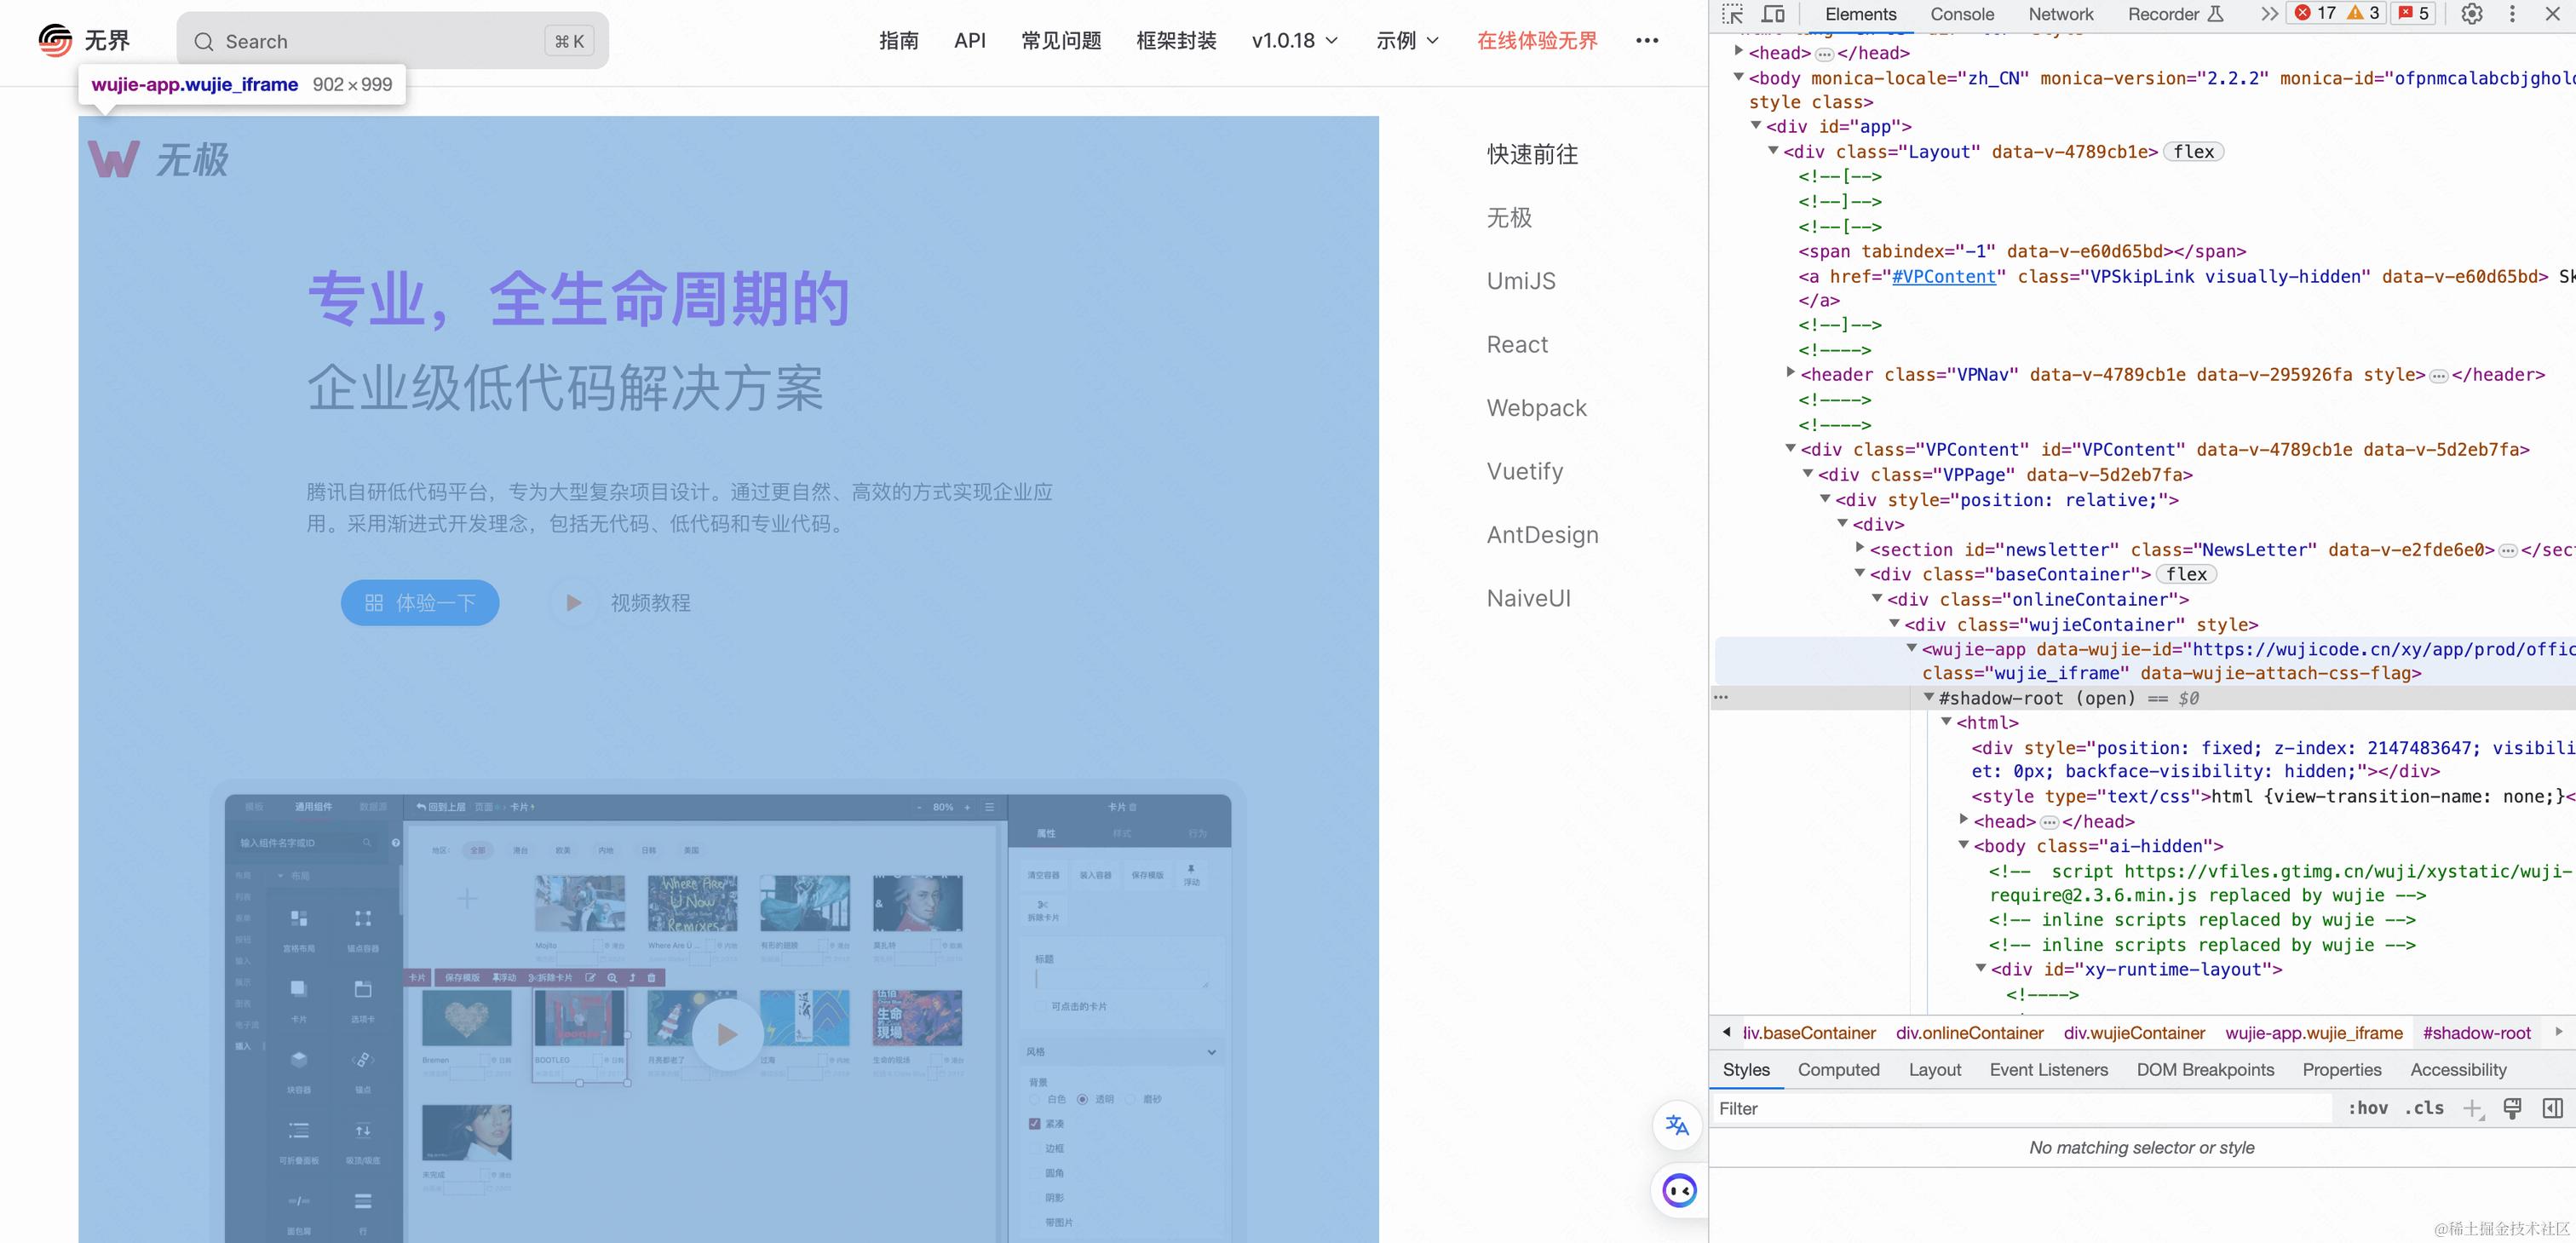Click the 在线体验无界 nav link
The image size is (2576, 1243).
(x=1537, y=41)
